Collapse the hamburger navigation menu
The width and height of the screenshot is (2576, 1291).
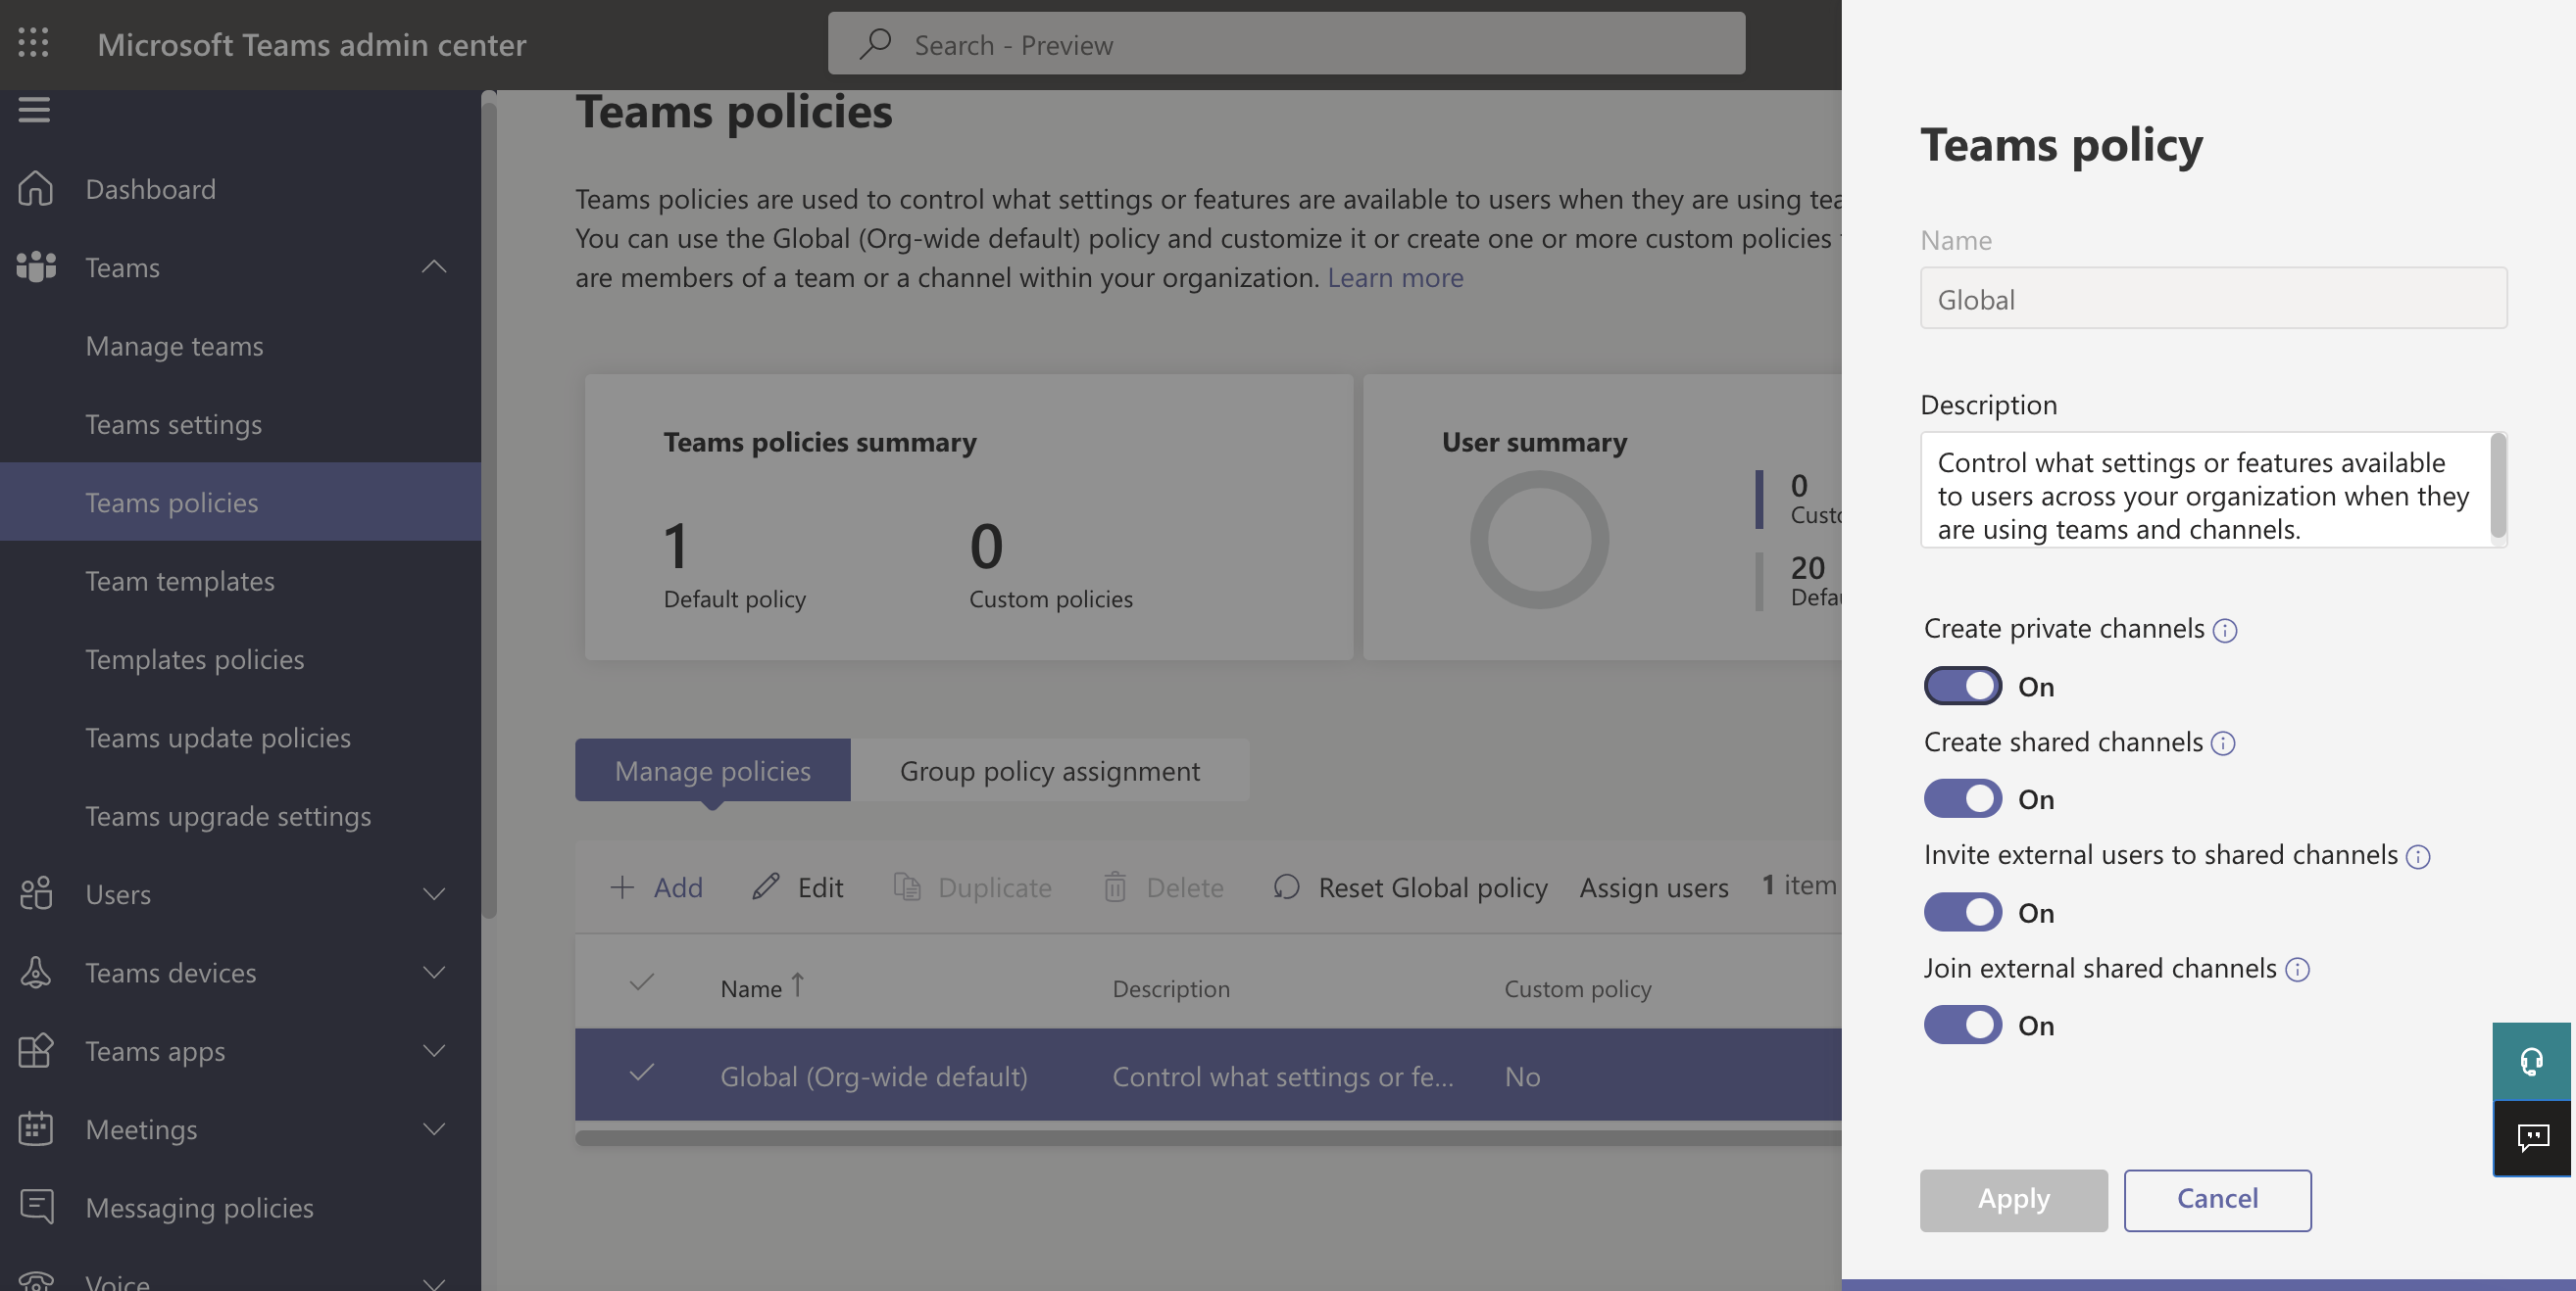click(34, 110)
